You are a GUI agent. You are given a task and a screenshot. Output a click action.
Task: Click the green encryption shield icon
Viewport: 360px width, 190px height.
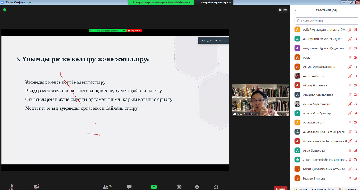click(x=4, y=9)
